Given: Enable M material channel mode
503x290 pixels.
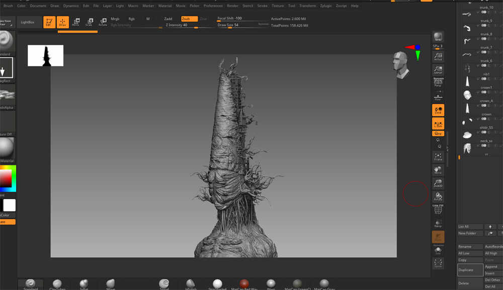Looking at the screenshot, I should (x=148, y=19).
